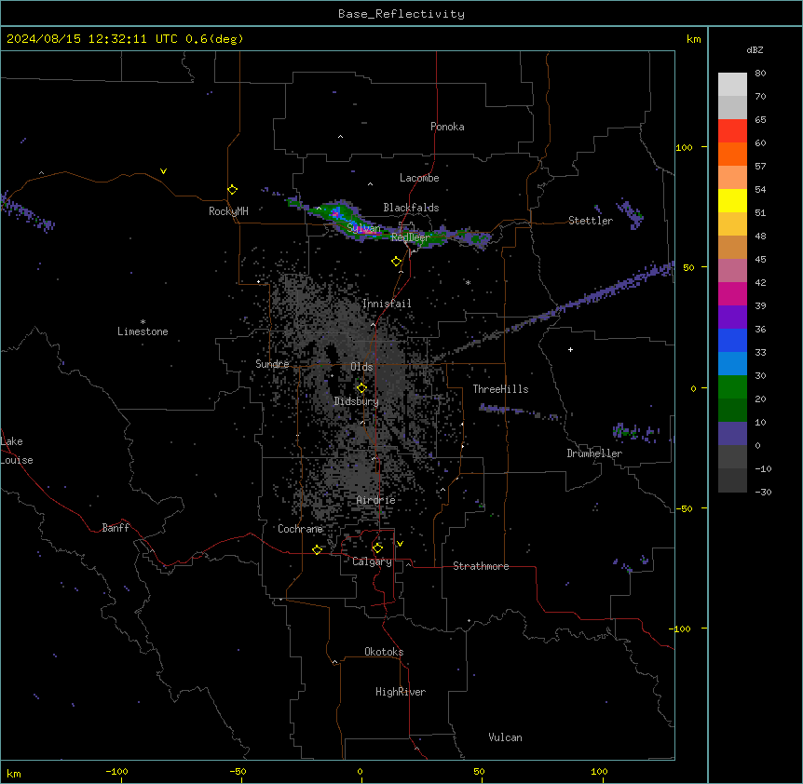
Task: Click the Cochrane label
Action: tap(300, 529)
